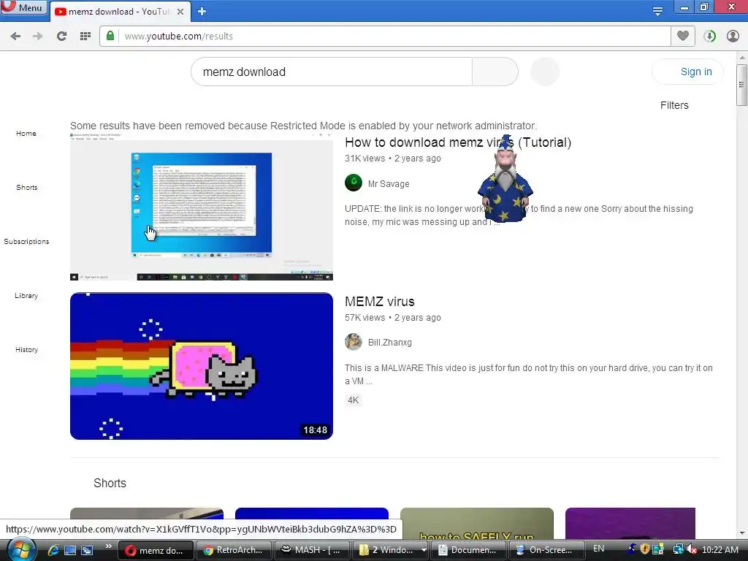Reload the current page
Screen dimensions: 748x561
click(61, 37)
